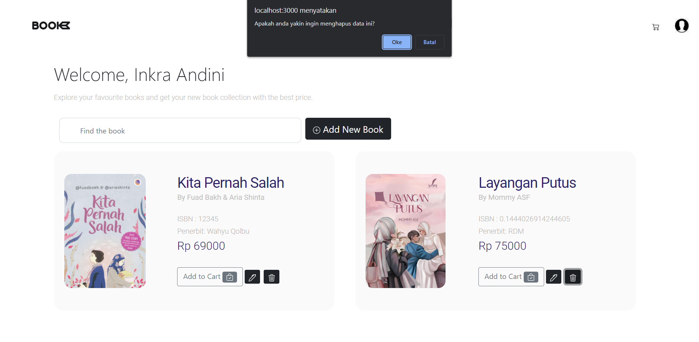699x342 pixels.
Task: Add Kita Pernah Salah to cart
Action: point(210,277)
